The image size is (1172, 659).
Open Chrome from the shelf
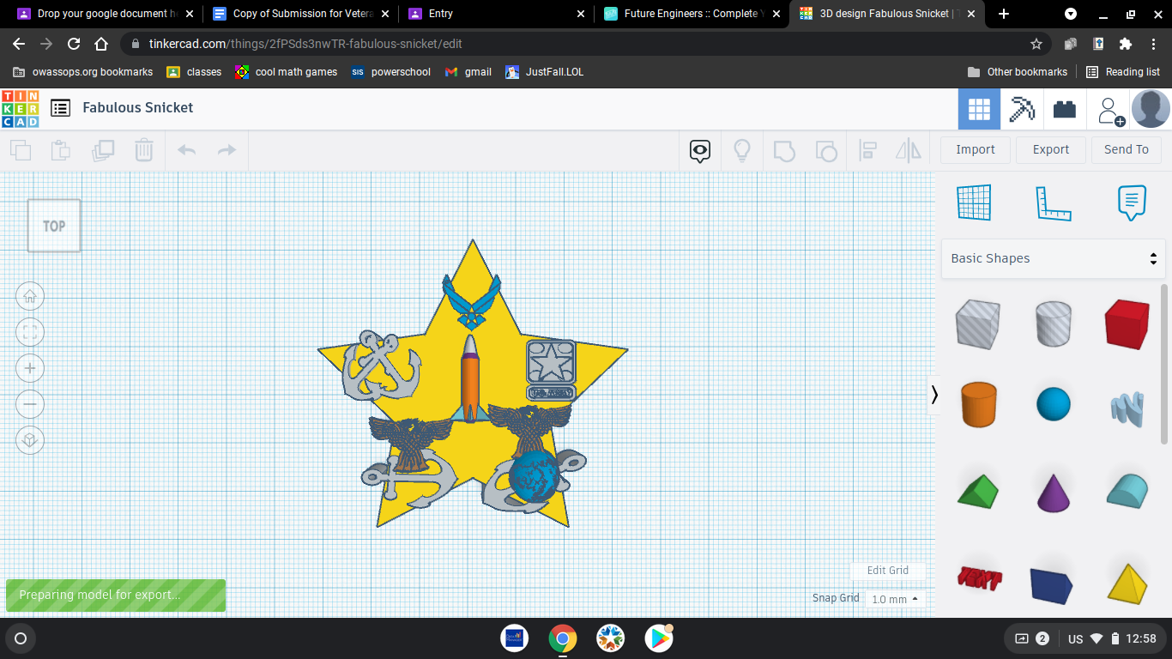point(563,638)
